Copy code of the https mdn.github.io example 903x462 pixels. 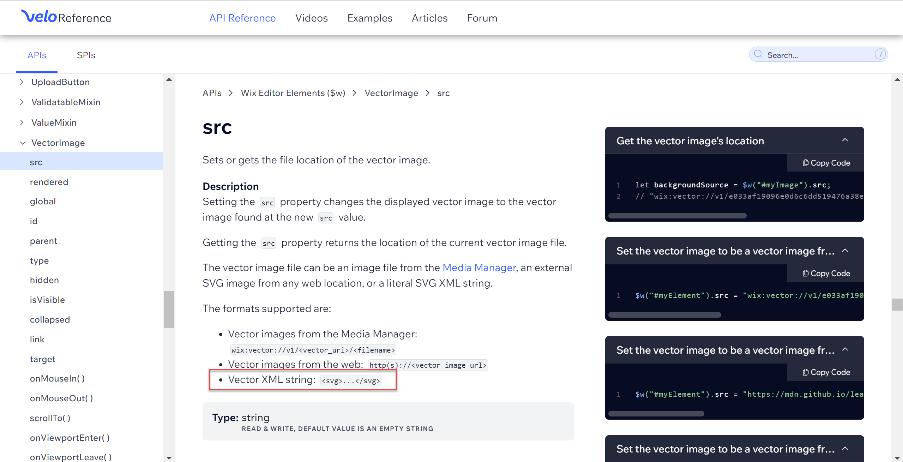[x=826, y=372]
